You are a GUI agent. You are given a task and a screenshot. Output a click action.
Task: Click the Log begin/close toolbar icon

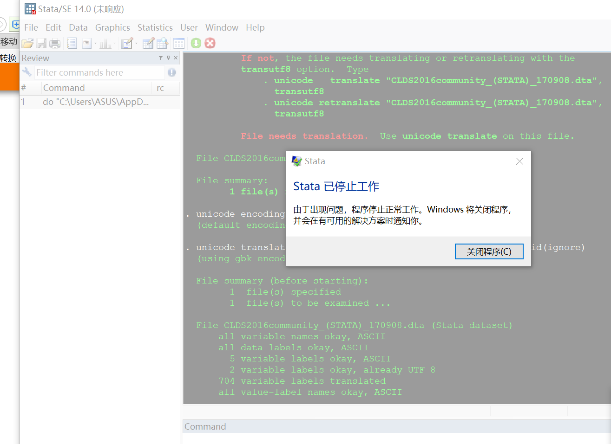(x=72, y=43)
